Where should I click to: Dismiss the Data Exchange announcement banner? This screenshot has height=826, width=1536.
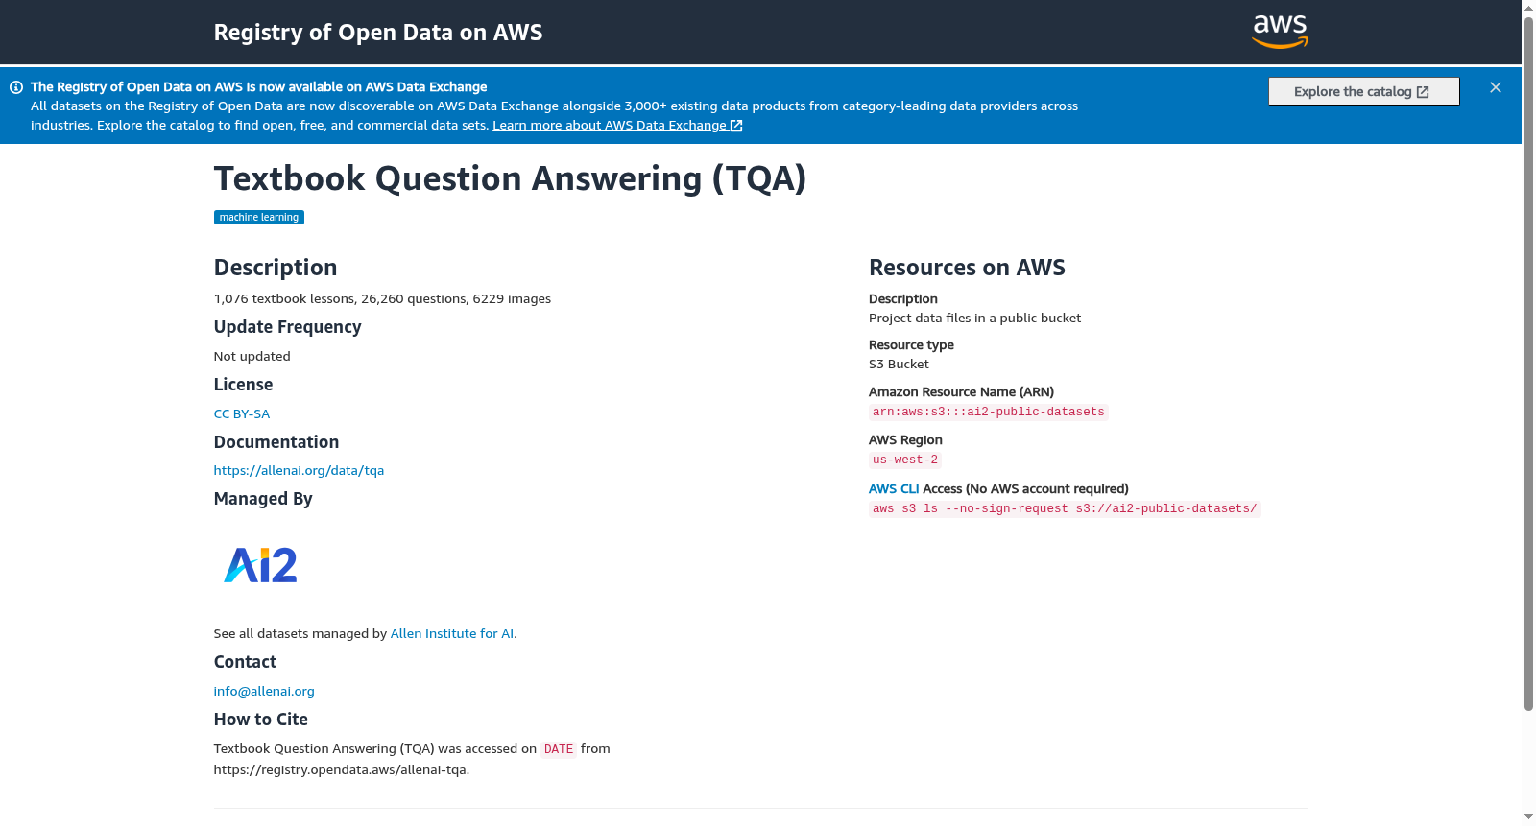point(1496,87)
